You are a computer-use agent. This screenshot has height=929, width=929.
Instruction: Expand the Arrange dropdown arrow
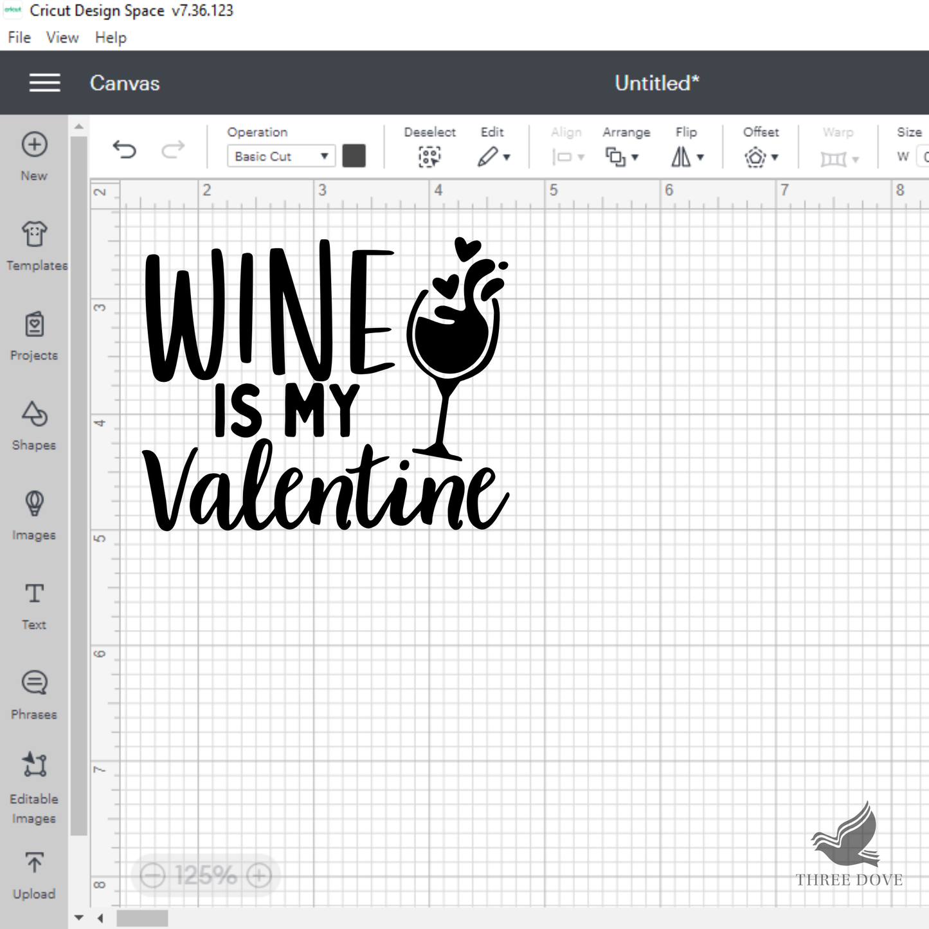[x=635, y=158]
